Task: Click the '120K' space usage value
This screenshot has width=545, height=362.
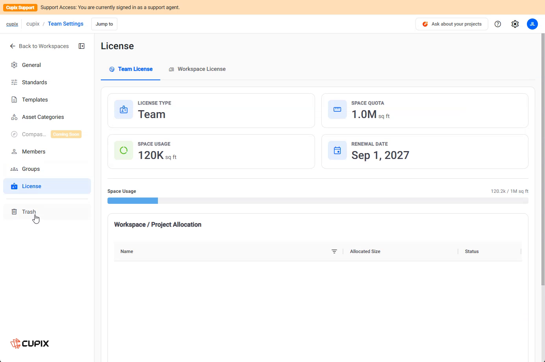Action: point(151,155)
